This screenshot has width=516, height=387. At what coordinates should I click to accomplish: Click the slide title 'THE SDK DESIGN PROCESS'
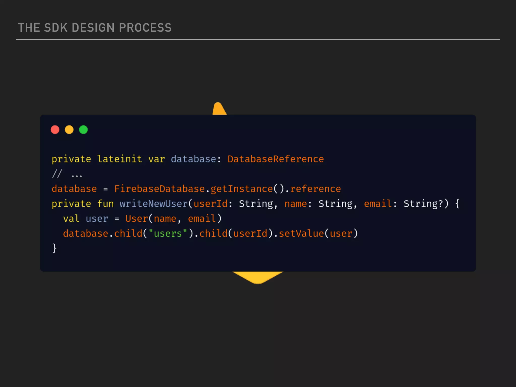pos(95,28)
